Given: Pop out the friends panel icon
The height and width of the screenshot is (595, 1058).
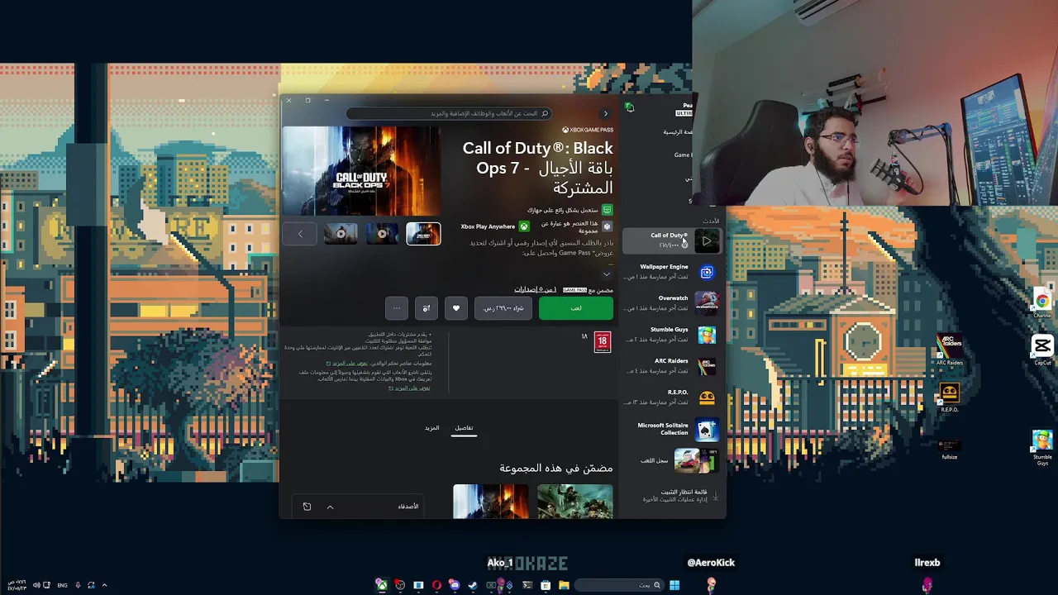Looking at the screenshot, I should pyautogui.click(x=307, y=507).
